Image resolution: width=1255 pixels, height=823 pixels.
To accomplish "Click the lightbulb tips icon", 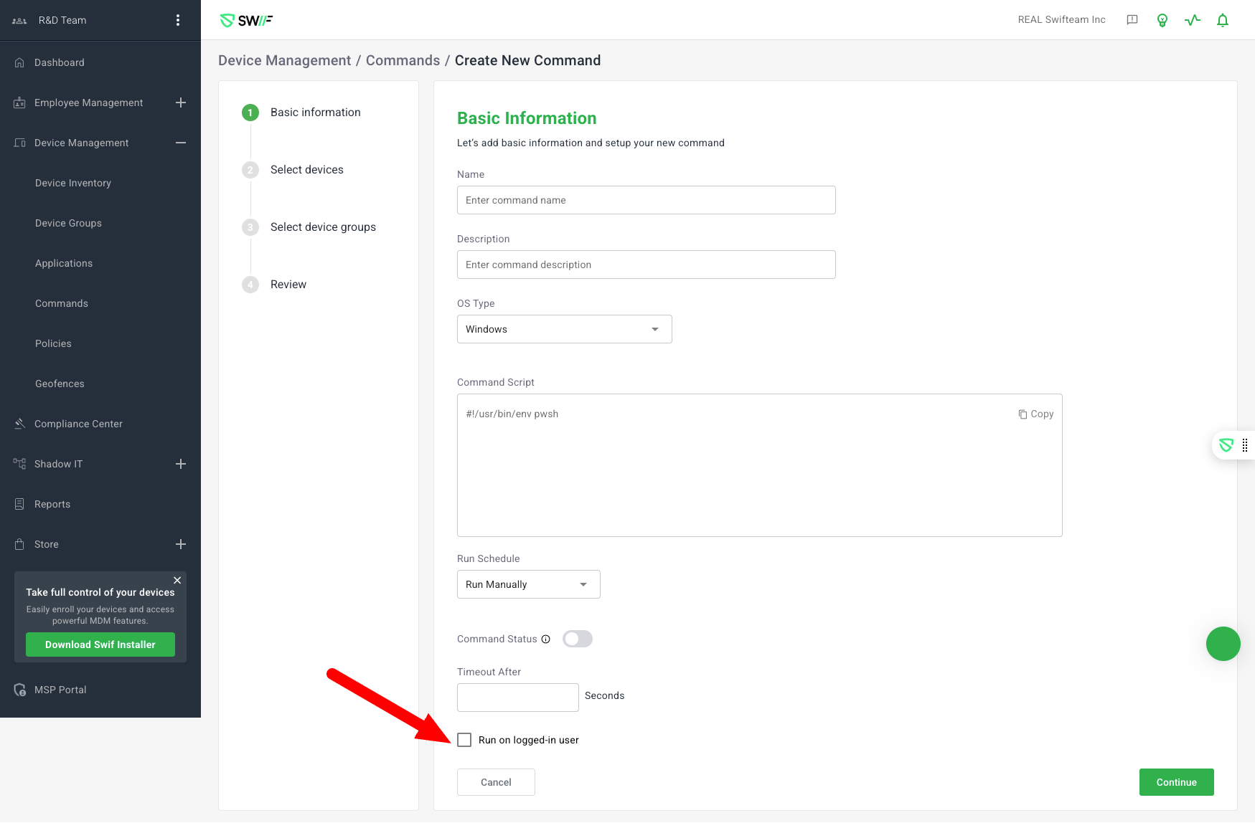I will (x=1162, y=20).
